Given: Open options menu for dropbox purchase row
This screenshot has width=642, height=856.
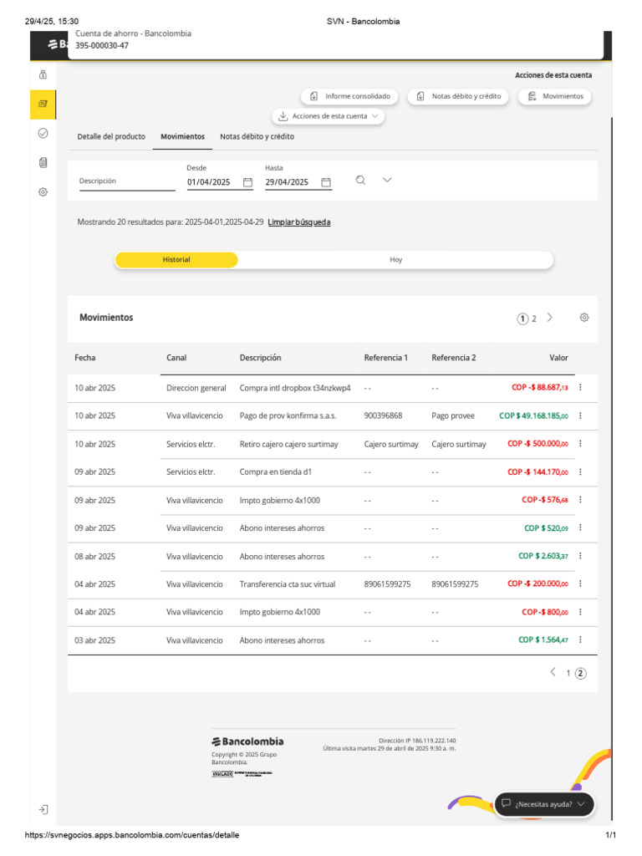Looking at the screenshot, I should point(581,387).
